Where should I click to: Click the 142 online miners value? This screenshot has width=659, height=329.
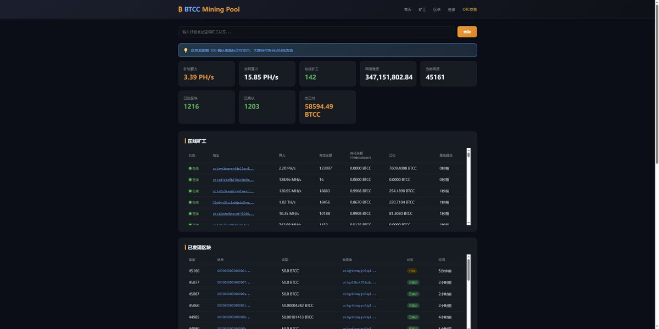[x=310, y=77]
